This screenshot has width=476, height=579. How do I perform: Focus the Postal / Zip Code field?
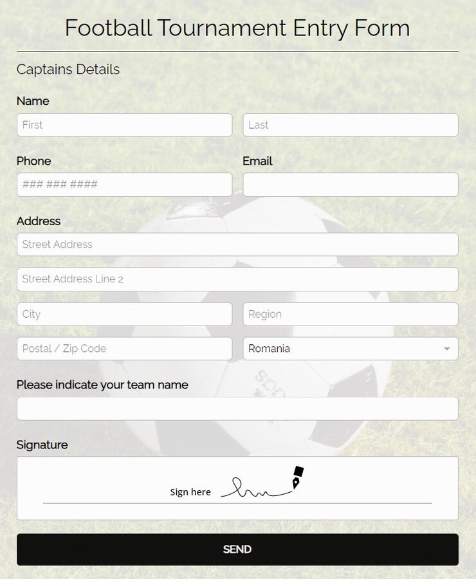point(124,349)
